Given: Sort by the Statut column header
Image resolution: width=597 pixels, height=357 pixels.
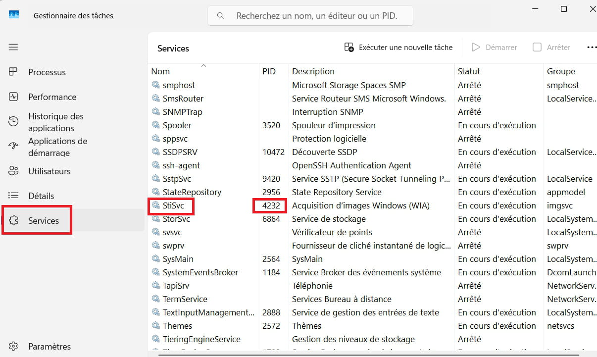Looking at the screenshot, I should point(469,71).
